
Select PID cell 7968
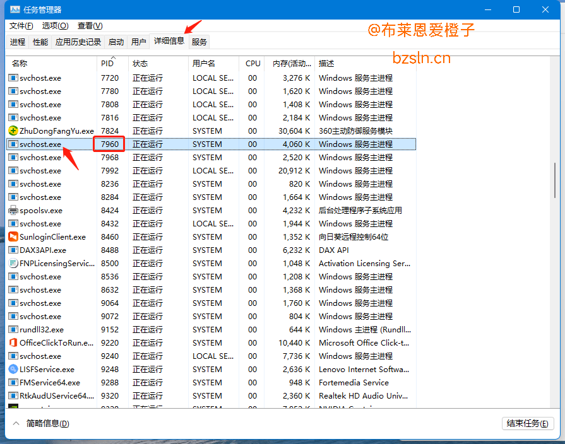pyautogui.click(x=110, y=158)
